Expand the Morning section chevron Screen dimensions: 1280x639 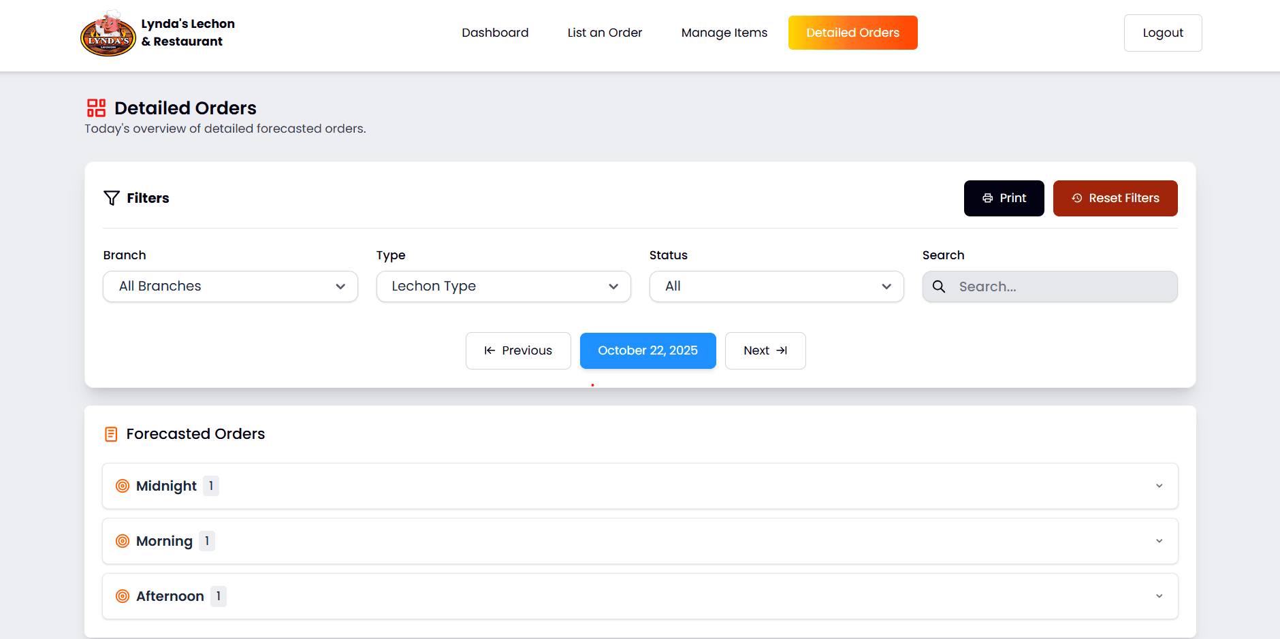click(x=1159, y=541)
